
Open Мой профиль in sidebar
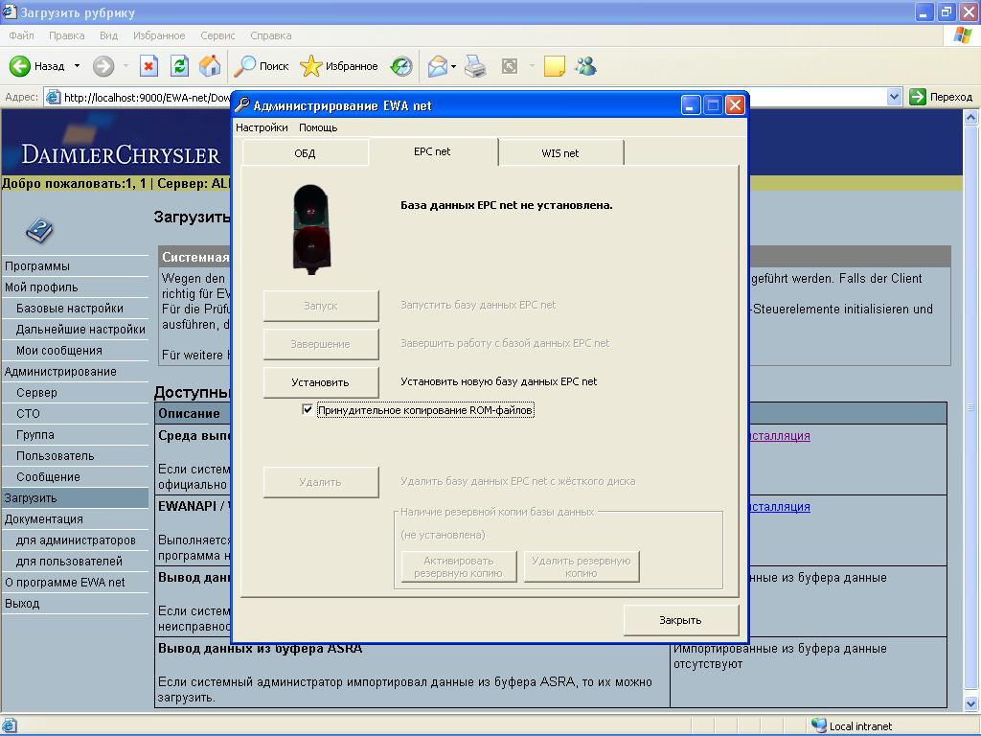(x=41, y=287)
